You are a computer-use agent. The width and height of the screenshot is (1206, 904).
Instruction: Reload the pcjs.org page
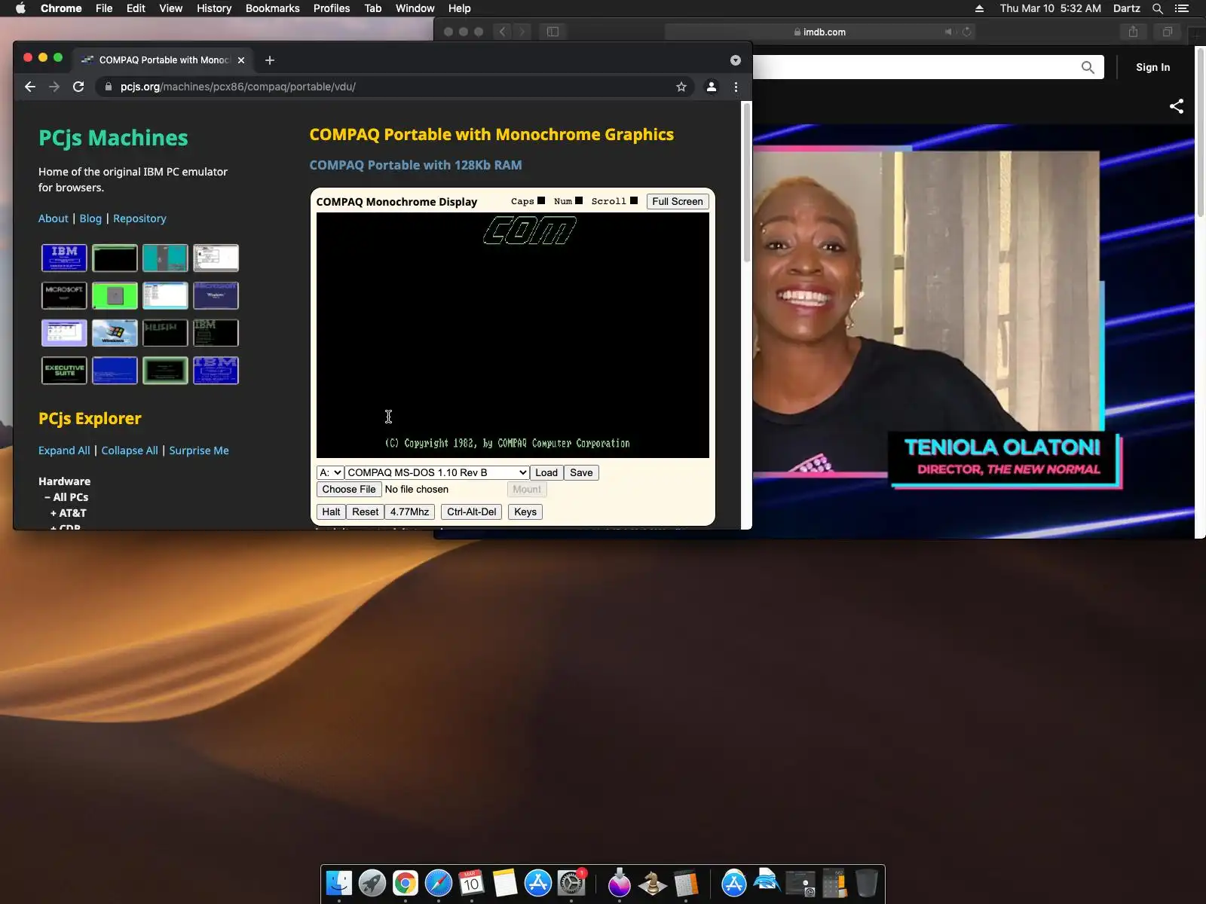[x=78, y=87]
